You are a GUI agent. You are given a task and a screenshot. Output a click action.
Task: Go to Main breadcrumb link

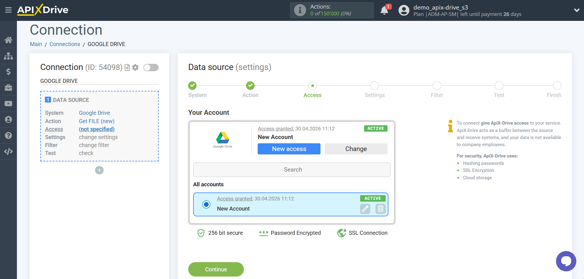coord(36,44)
